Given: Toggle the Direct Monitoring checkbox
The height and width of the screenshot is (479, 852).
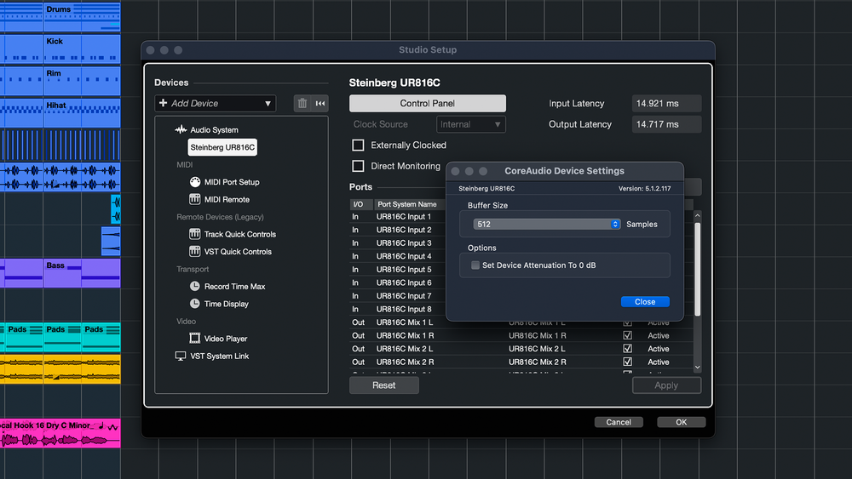Looking at the screenshot, I should pos(359,166).
